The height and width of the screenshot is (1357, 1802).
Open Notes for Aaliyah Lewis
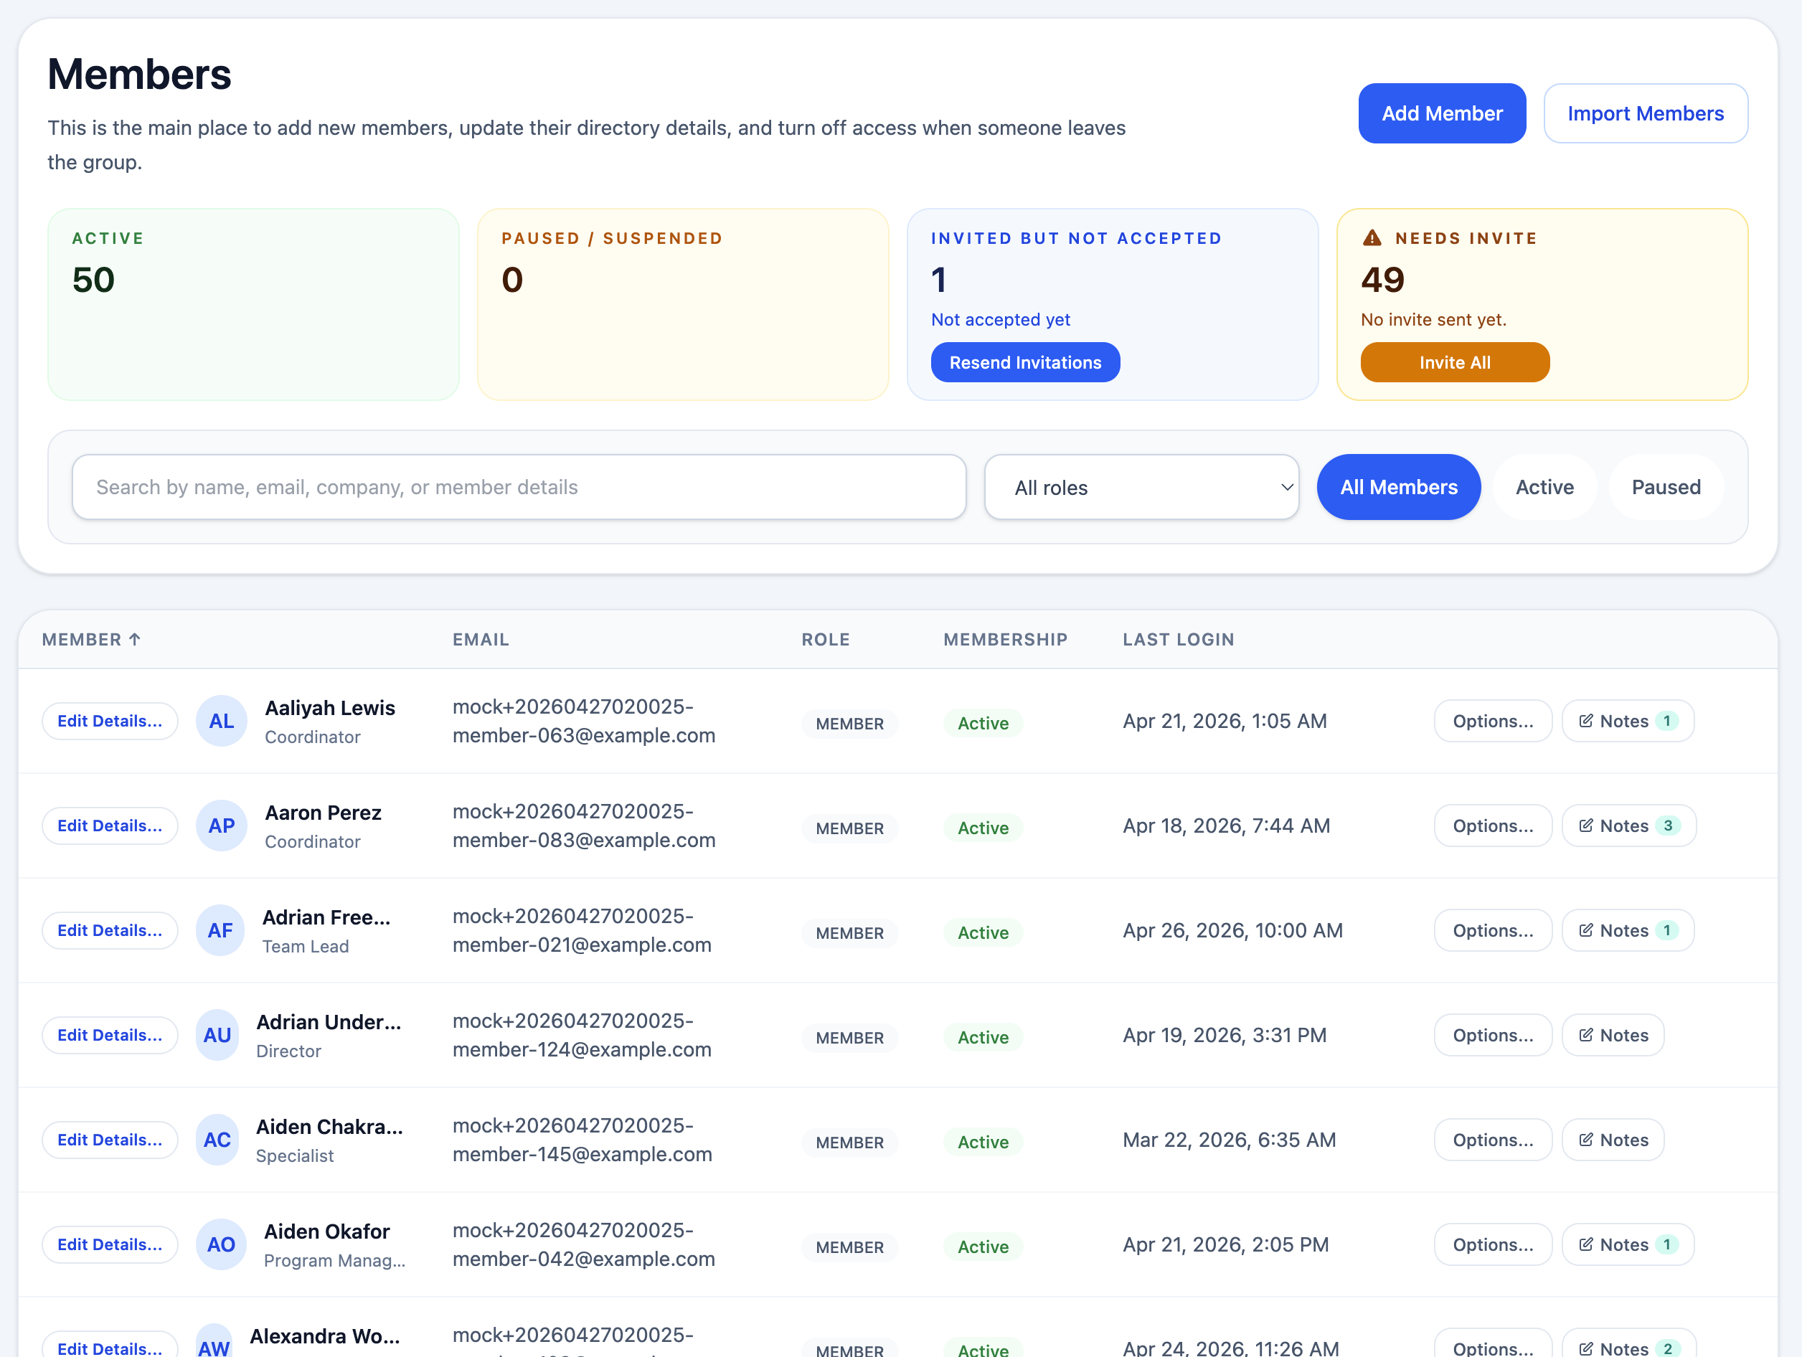tap(1628, 721)
